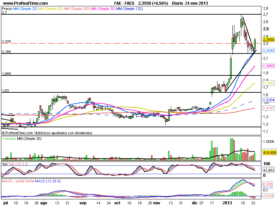Select the magenta 1,9969 price tag
Image resolution: width=278 pixels, height=206 pixels.
point(268,66)
